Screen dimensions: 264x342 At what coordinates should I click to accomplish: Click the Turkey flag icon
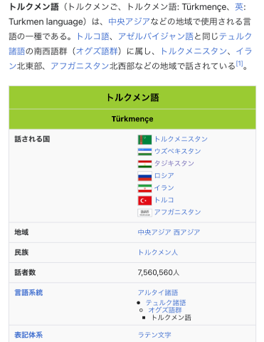tap(144, 200)
